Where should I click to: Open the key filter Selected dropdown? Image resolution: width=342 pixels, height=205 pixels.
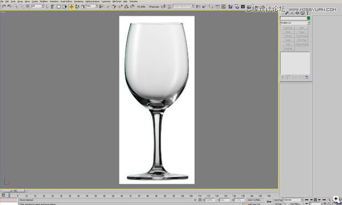point(293,200)
